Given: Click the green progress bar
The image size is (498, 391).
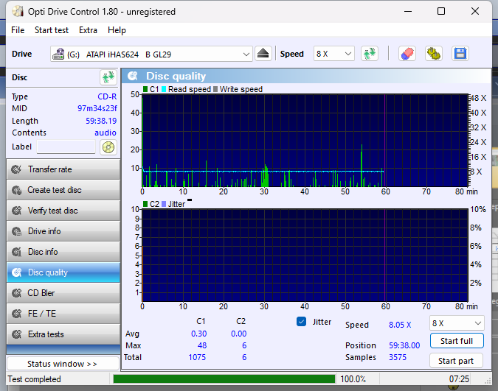Looking at the screenshot, I should (224, 379).
